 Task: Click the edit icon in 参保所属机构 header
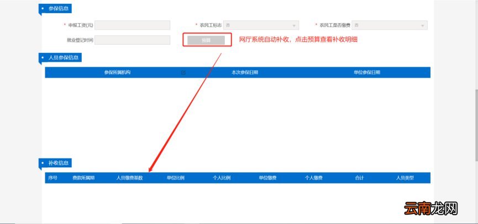(x=183, y=73)
